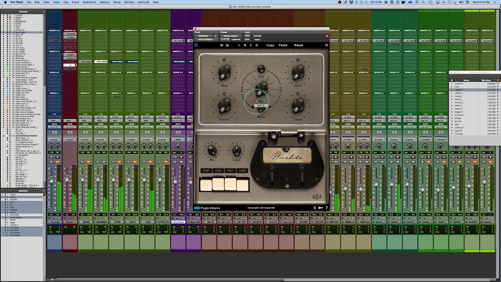Select preset slot B

coord(245,45)
